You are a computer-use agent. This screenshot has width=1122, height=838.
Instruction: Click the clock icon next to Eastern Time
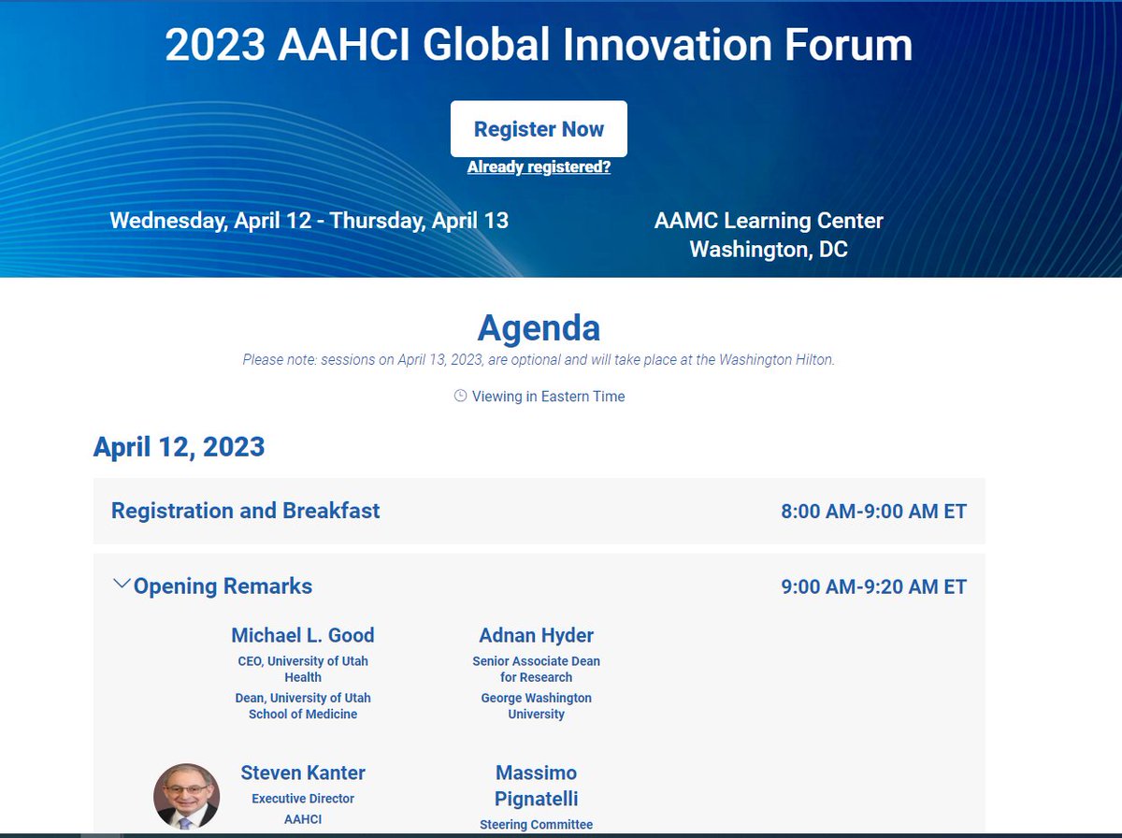coord(459,396)
